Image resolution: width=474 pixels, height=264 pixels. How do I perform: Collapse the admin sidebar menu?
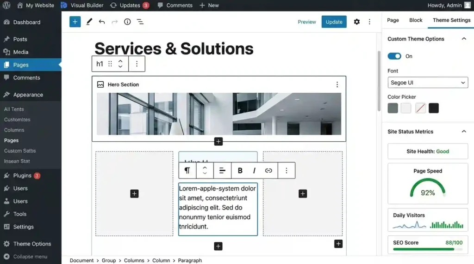click(31, 257)
